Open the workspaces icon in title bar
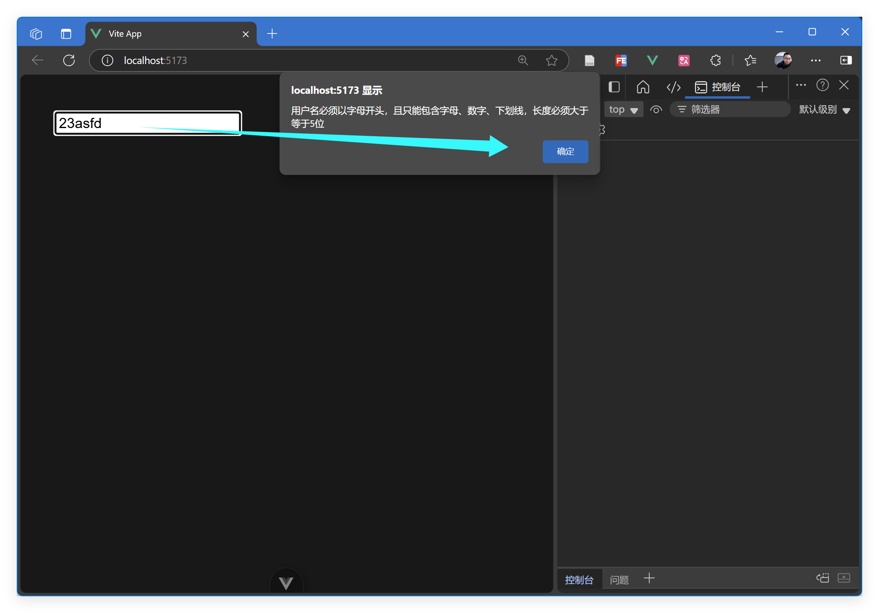 36,34
